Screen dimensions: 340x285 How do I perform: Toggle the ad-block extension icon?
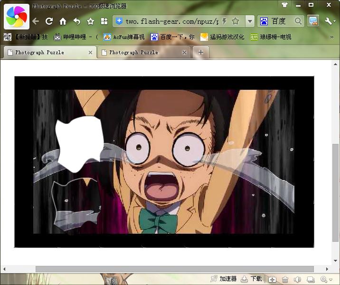point(313,21)
